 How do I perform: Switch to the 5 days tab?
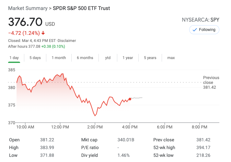[35, 58]
